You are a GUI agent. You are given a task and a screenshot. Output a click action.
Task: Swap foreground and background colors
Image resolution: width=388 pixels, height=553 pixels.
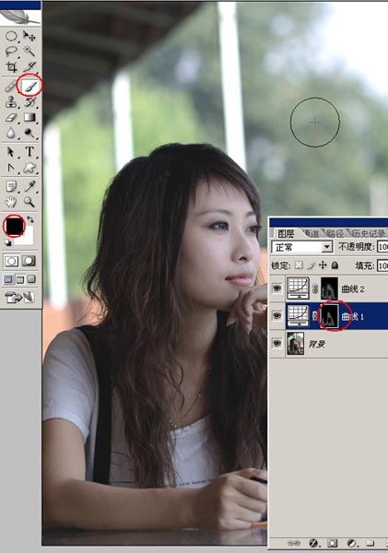point(30,219)
